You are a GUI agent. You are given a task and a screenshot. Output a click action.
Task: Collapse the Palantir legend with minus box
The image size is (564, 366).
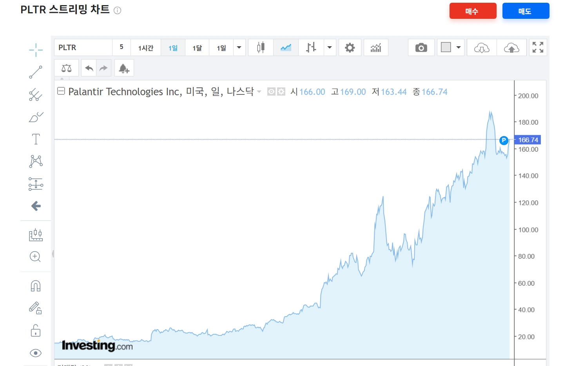[61, 91]
